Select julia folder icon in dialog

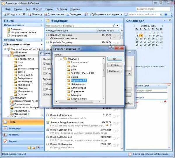pos(69,70)
